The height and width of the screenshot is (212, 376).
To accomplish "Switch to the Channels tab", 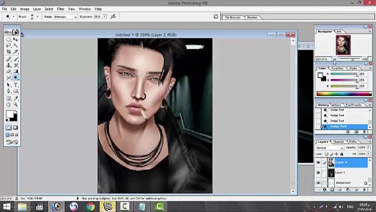I will click(x=338, y=142).
